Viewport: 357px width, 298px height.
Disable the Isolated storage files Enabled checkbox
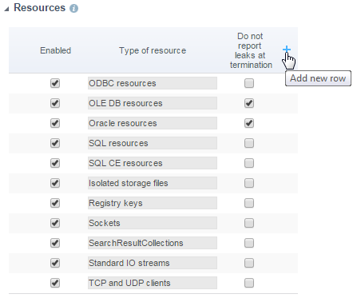55,183
